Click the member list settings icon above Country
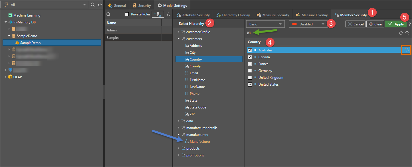The height and width of the screenshot is (167, 412). pos(249,33)
